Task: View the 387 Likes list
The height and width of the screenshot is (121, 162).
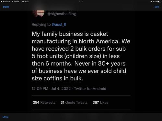Action: pos(100,102)
